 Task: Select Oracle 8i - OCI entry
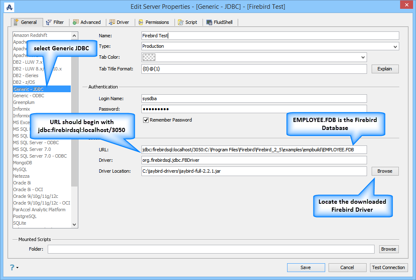point(42,189)
